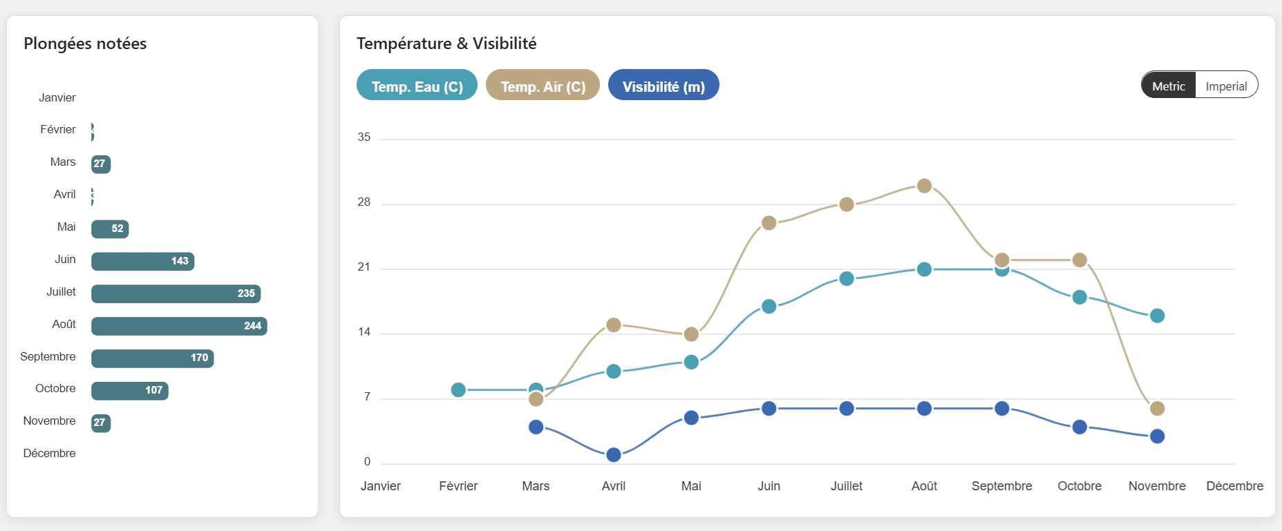This screenshot has width=1282, height=531.
Task: Toggle the Temp. Air (C) series
Action: [543, 86]
